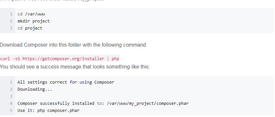Click line number 4 in output block
275x117 pixels.
click(11, 103)
